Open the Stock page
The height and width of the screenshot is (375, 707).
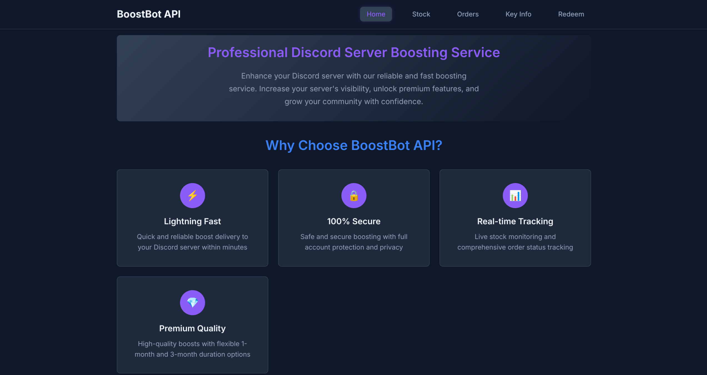click(421, 14)
